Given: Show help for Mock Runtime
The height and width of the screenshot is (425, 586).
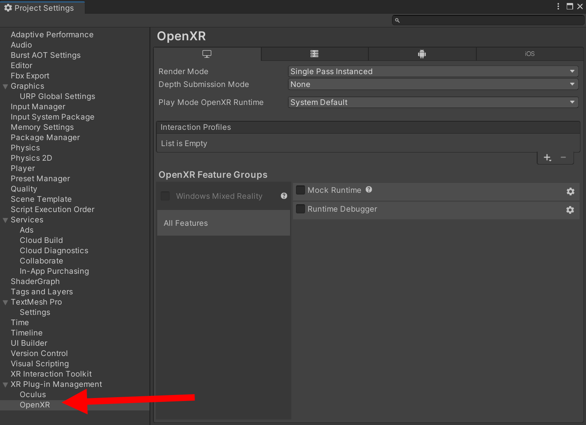Looking at the screenshot, I should coord(369,189).
